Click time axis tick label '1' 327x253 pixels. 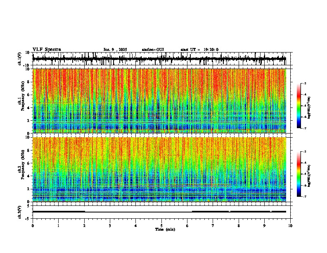coord(58,226)
